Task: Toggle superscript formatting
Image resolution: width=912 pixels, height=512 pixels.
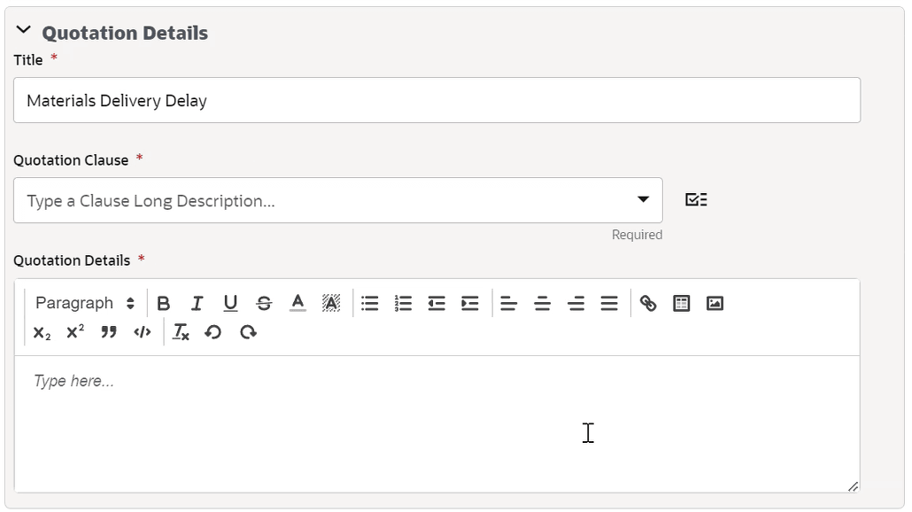Action: coord(75,332)
